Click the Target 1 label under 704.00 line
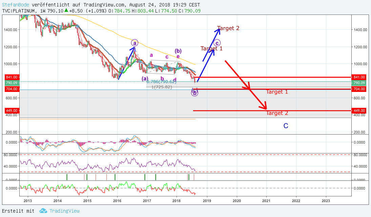The image size is (371, 217). pyautogui.click(x=277, y=92)
